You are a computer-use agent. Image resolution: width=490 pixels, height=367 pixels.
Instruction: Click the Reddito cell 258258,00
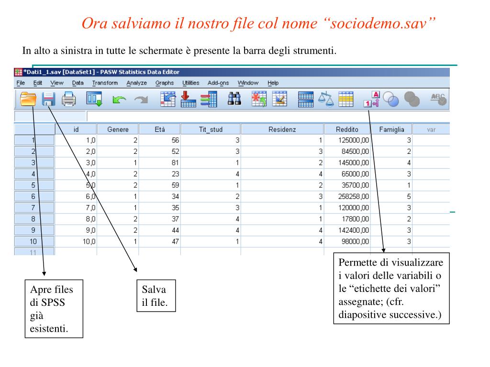click(x=347, y=196)
